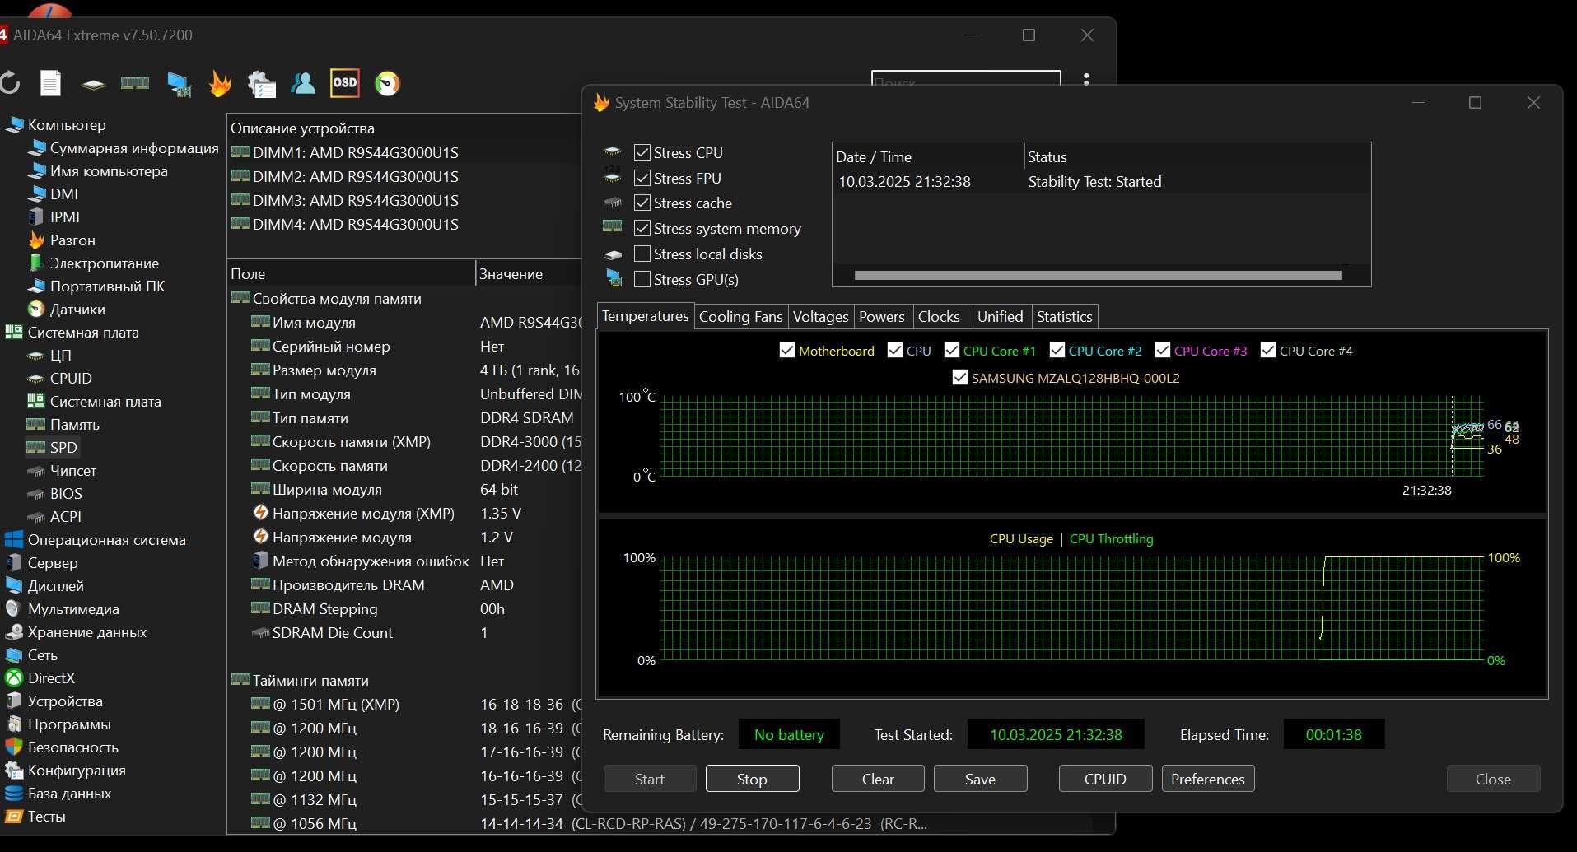This screenshot has width=1577, height=852.
Task: Open the Report icon in AIDA64 toolbar
Action: [x=51, y=83]
